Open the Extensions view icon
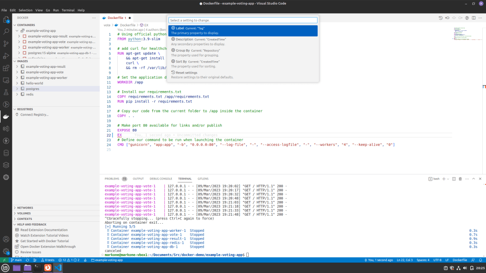 pyautogui.click(x=6, y=68)
